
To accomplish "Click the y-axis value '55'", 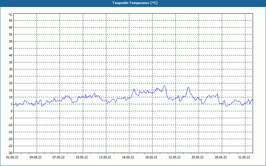I will 11,35.
